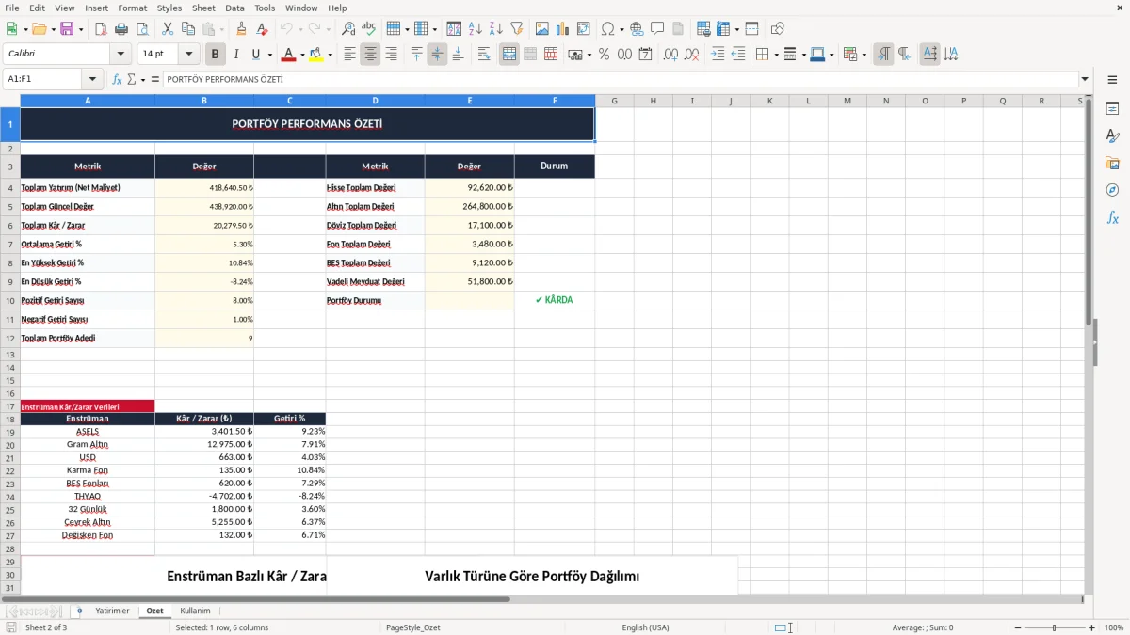The width and height of the screenshot is (1130, 635).
Task: Apply the yellow background color swatch
Action: click(316, 55)
